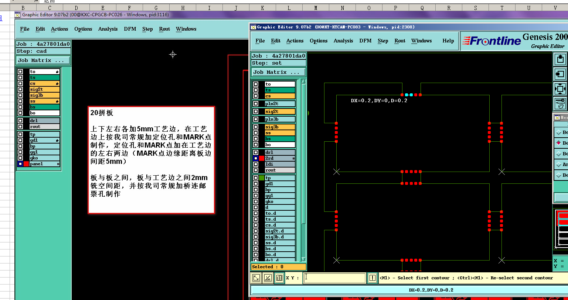Click the zoom-area diagonal arrow icon in bottom toolbar

[256, 278]
